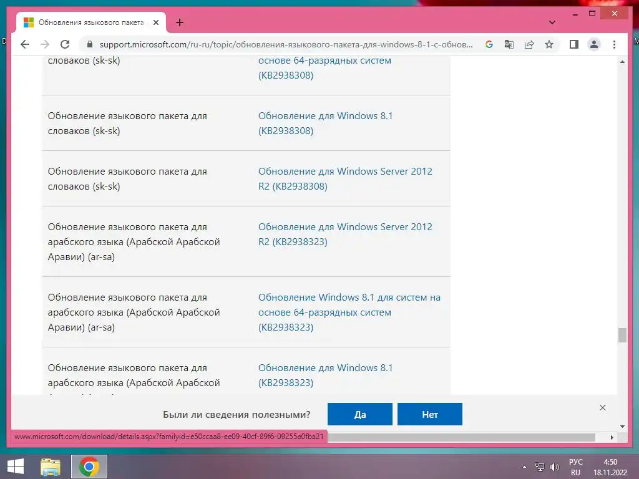
Task: Open link Windows Server 2012 R2 (KB2938323)
Action: point(345,234)
